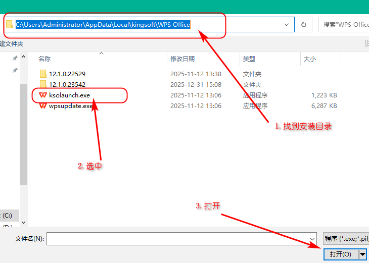Select the (C:) drive in navigation tree
369x263 pixels.
coord(8,216)
